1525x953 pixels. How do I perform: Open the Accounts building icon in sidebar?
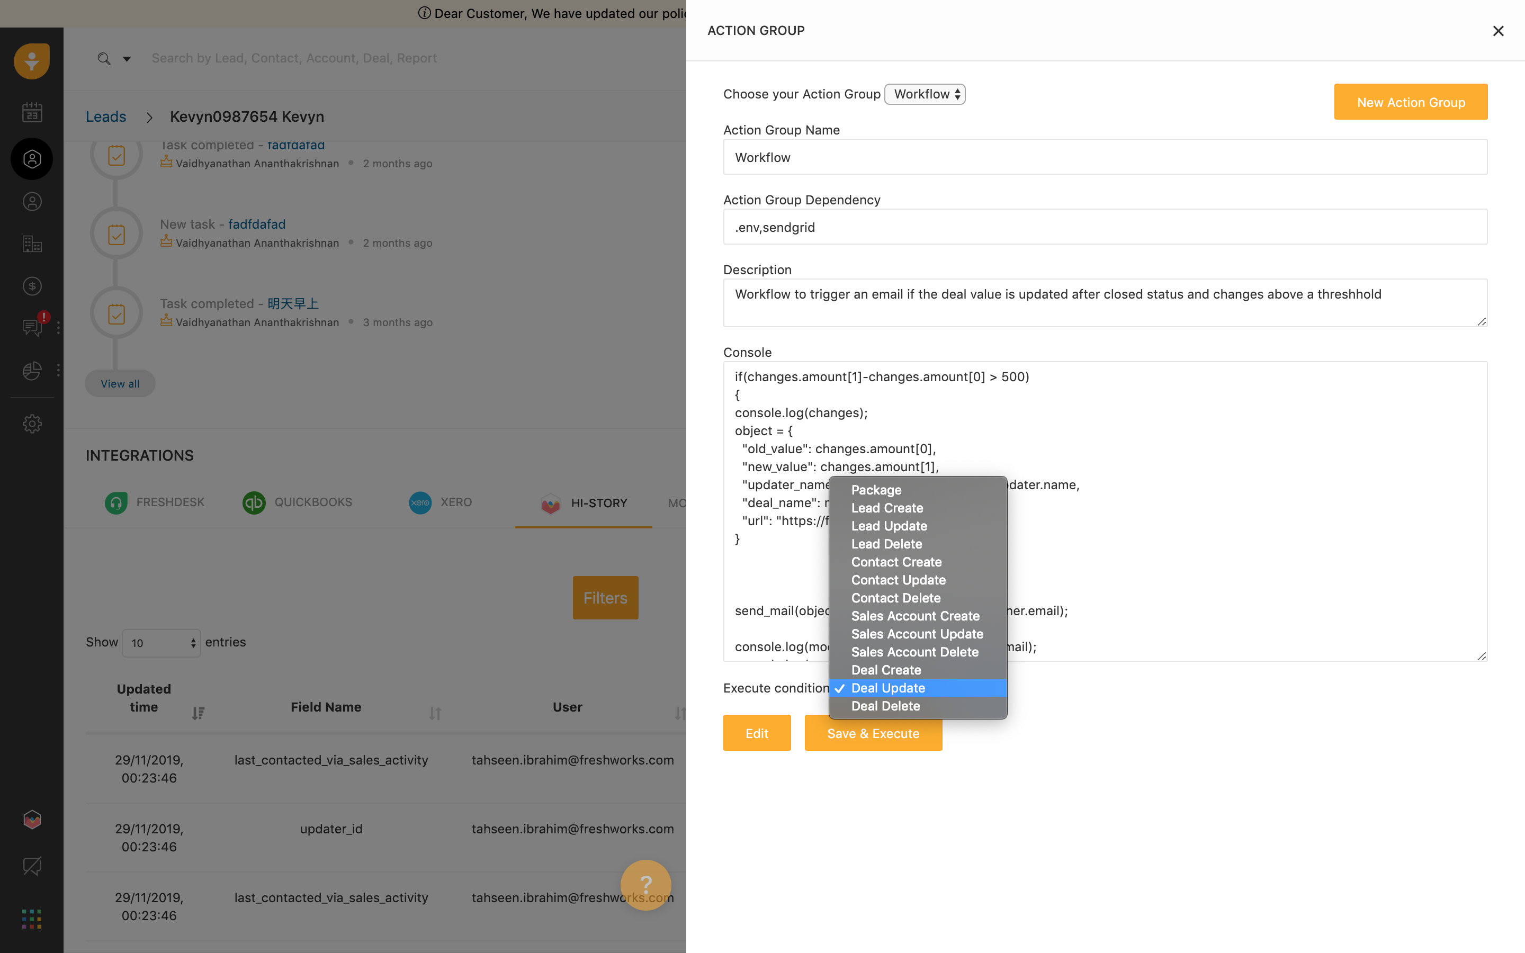(x=32, y=244)
